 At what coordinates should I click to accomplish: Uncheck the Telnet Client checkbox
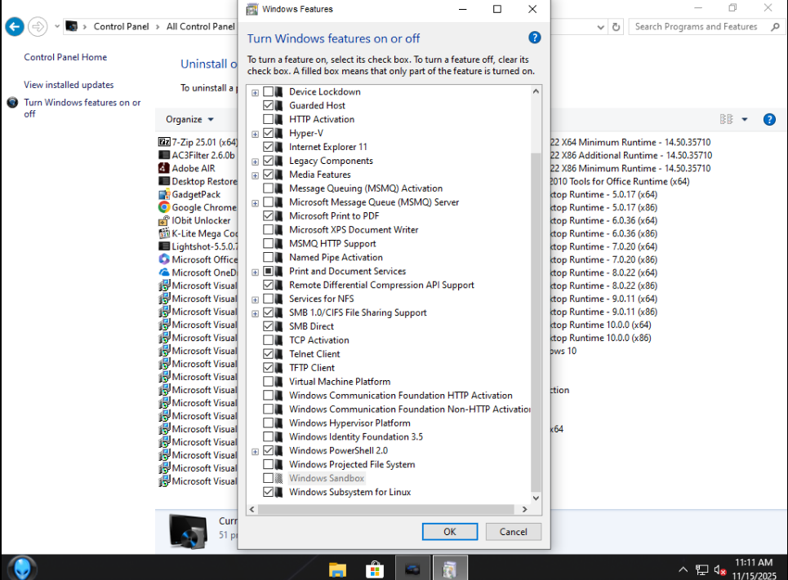[269, 354]
